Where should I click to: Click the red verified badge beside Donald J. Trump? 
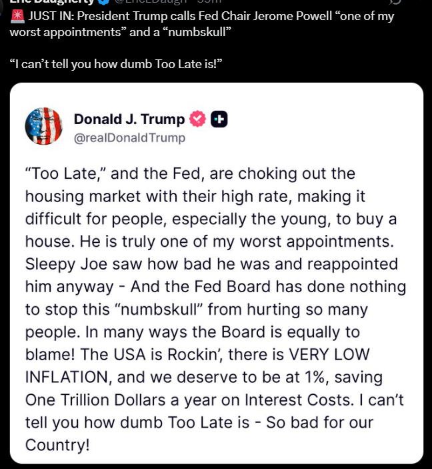pos(198,119)
